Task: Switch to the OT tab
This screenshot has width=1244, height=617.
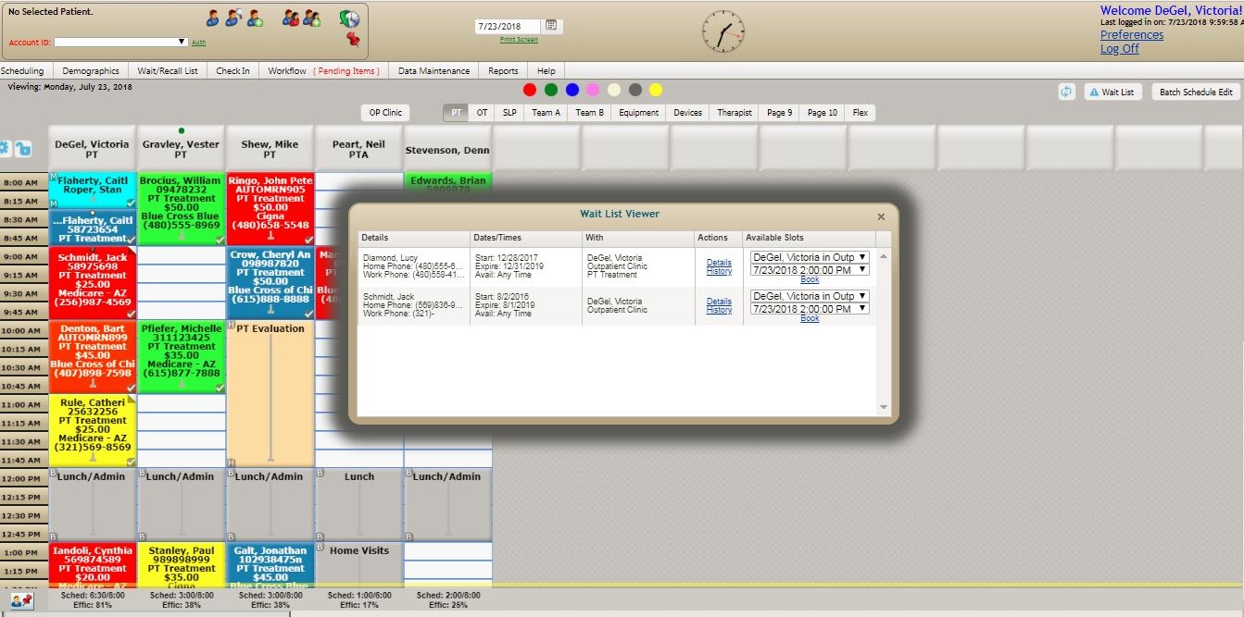Action: 483,113
